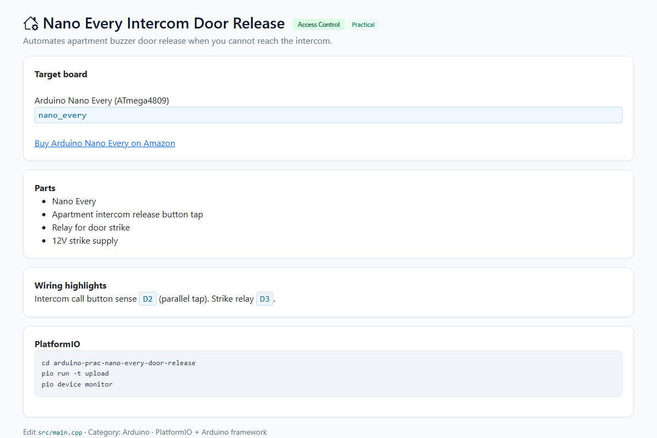Click 'pio run -t upload' line
657x438 pixels.
[x=75, y=373]
